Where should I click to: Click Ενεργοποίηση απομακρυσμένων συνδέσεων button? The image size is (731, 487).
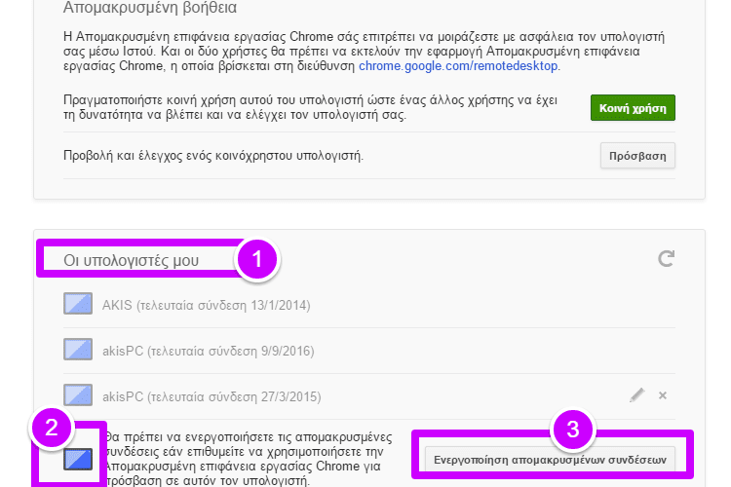tap(550, 460)
